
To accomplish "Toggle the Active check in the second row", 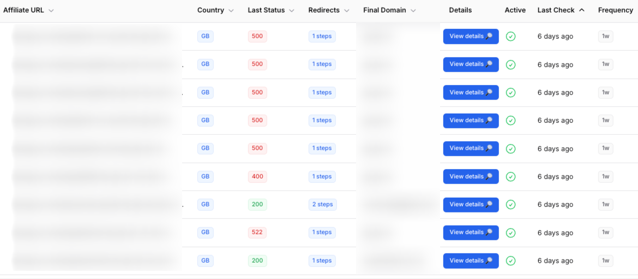I will click(x=510, y=64).
